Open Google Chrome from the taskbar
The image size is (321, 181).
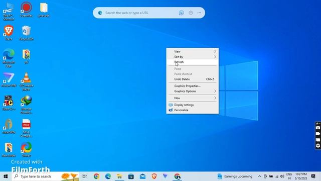tap(96, 176)
